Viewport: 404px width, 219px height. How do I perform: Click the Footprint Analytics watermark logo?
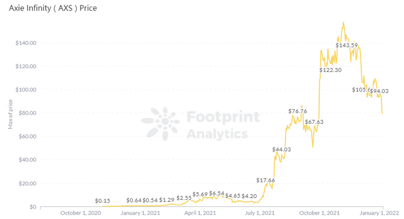coord(160,124)
